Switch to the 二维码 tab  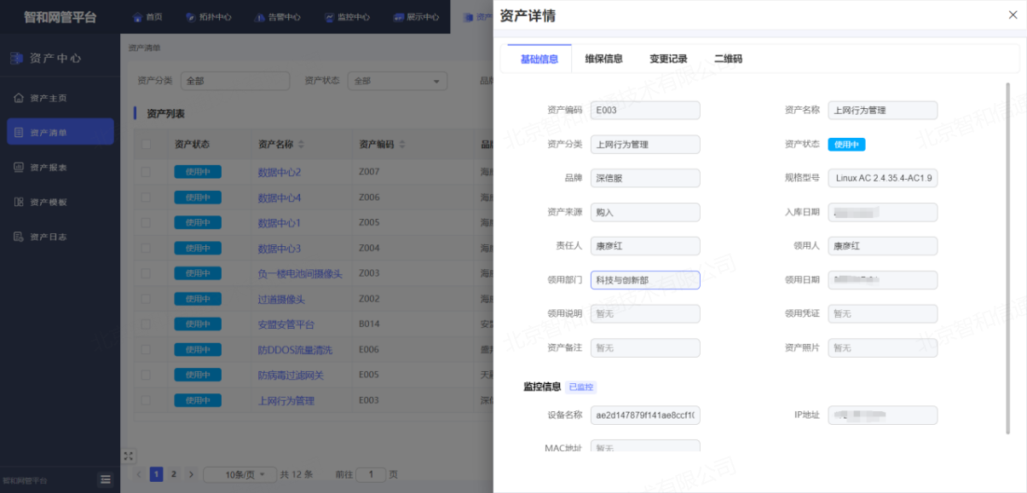click(x=728, y=59)
